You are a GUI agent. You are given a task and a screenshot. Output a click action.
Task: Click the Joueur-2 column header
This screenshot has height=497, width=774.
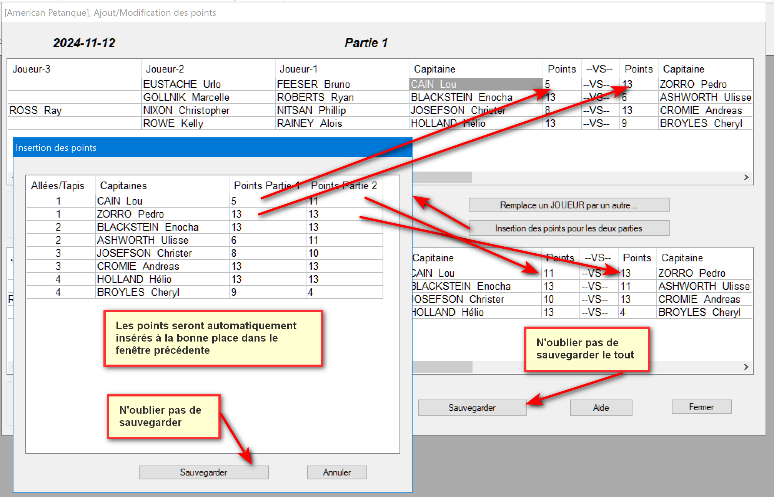(x=208, y=69)
